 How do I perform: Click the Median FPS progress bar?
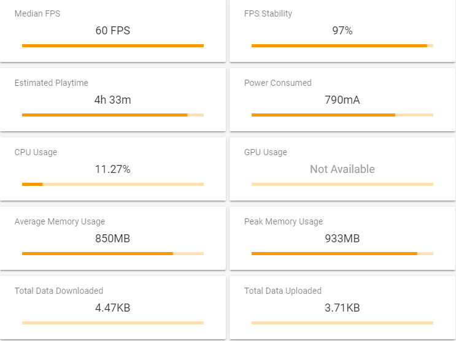(x=113, y=45)
